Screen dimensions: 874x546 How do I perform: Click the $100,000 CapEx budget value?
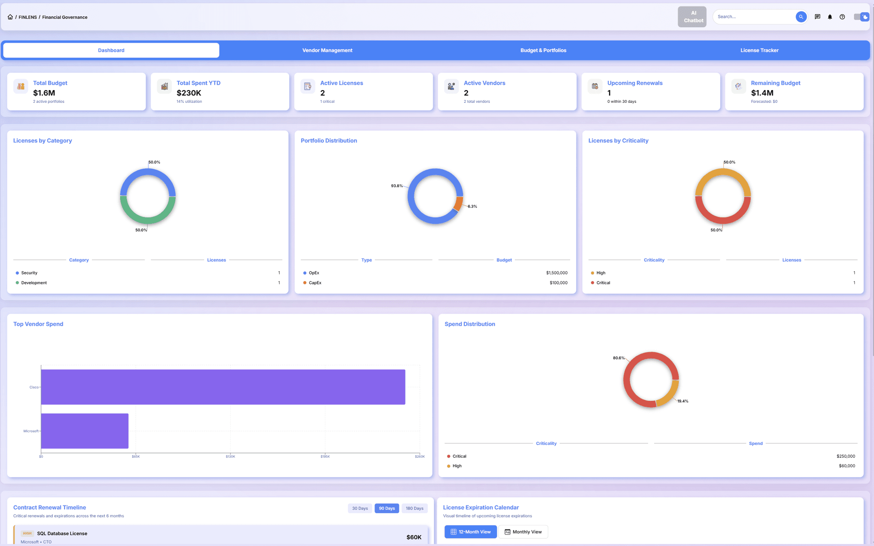coord(559,283)
